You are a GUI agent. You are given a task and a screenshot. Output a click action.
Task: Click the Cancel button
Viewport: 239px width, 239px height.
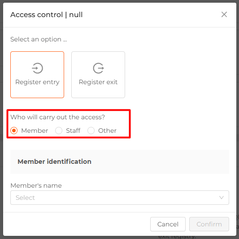coord(168,224)
